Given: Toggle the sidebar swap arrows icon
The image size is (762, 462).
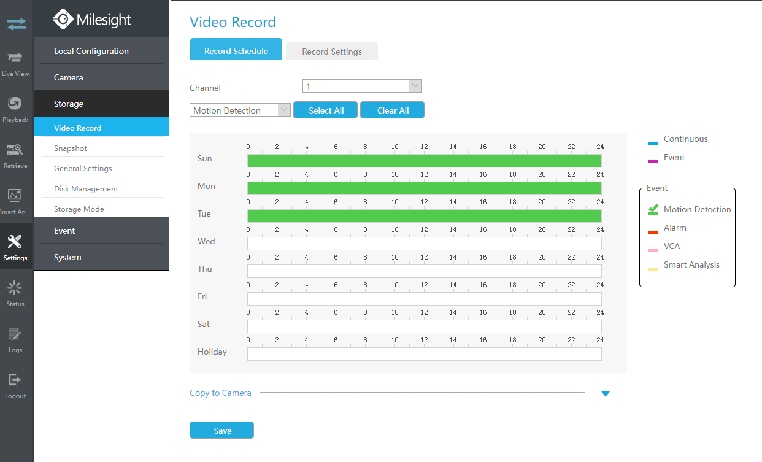Looking at the screenshot, I should (x=17, y=24).
